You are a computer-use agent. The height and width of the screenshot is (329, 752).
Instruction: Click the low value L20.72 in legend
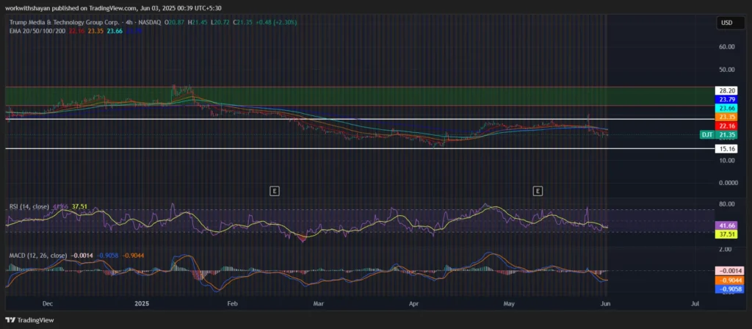pos(220,23)
